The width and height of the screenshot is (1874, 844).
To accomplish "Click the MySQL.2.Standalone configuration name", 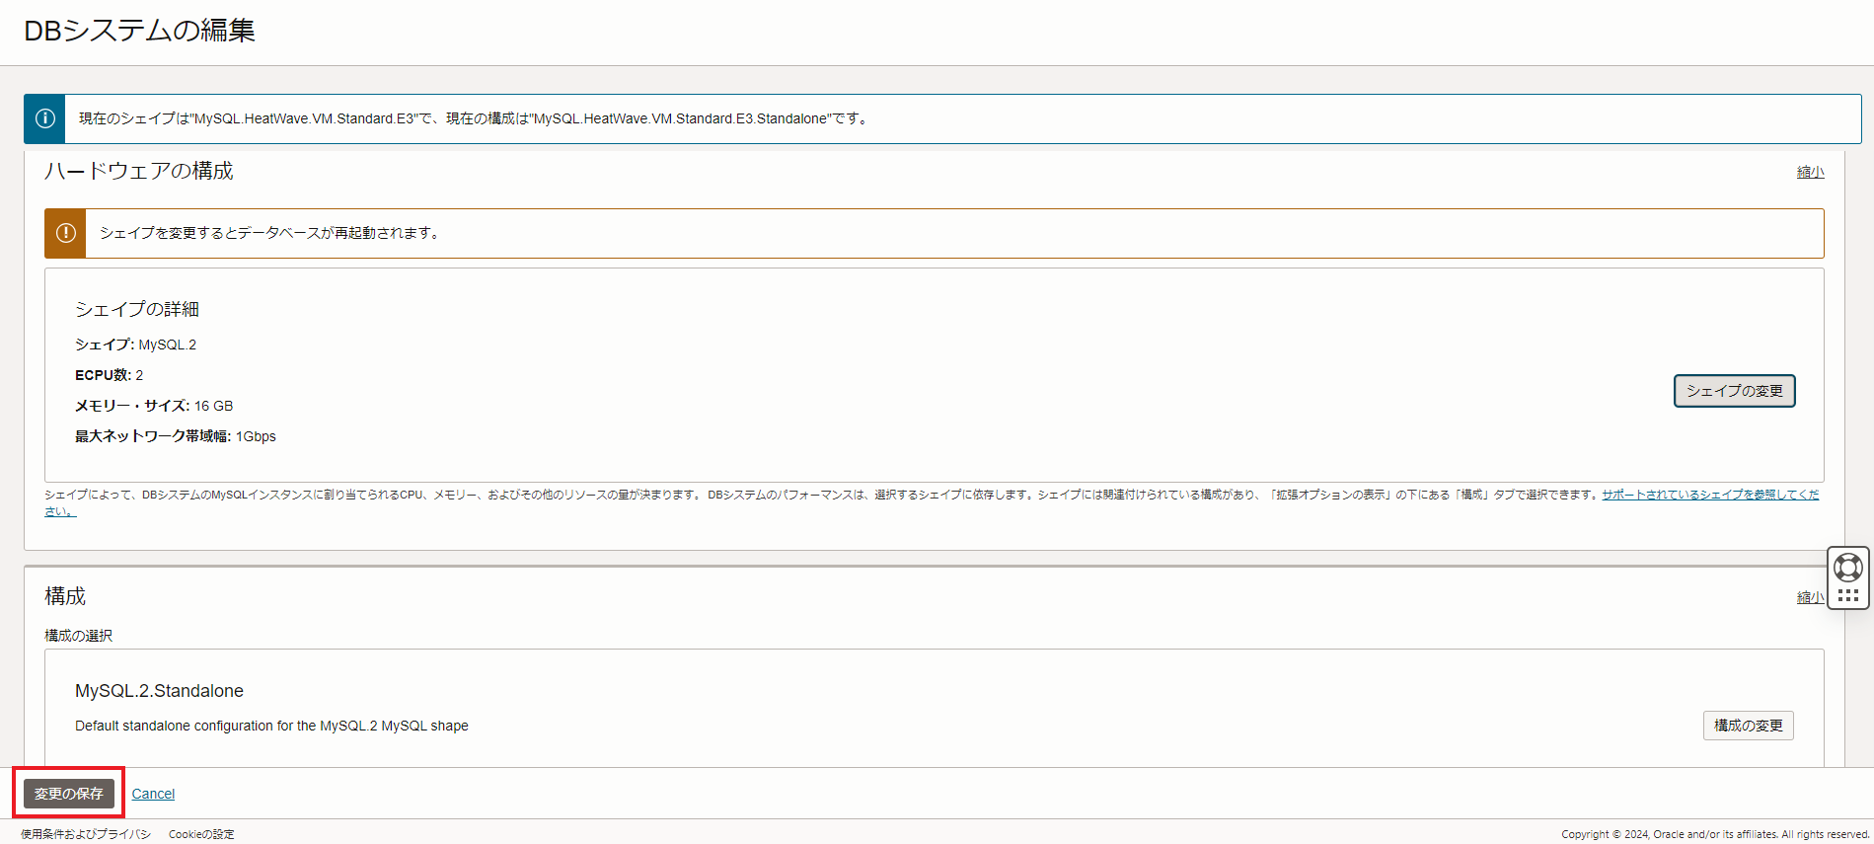I will pos(159,691).
